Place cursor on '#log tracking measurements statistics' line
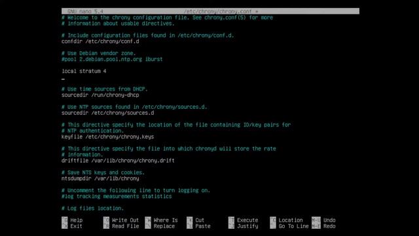This screenshot has width=419, height=236. point(117,197)
